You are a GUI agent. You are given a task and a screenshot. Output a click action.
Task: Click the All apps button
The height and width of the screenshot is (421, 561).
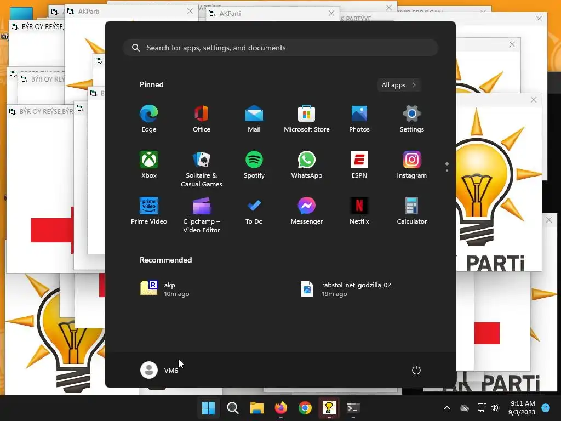(399, 85)
